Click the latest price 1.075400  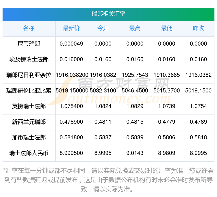71,106
